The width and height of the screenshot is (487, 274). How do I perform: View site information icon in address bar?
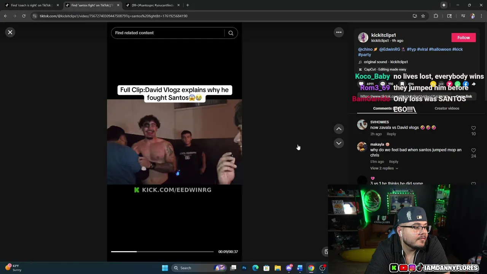pyautogui.click(x=35, y=16)
